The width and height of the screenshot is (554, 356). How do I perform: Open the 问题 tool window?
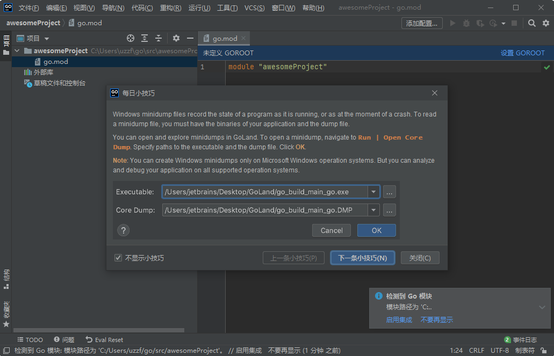(64, 340)
